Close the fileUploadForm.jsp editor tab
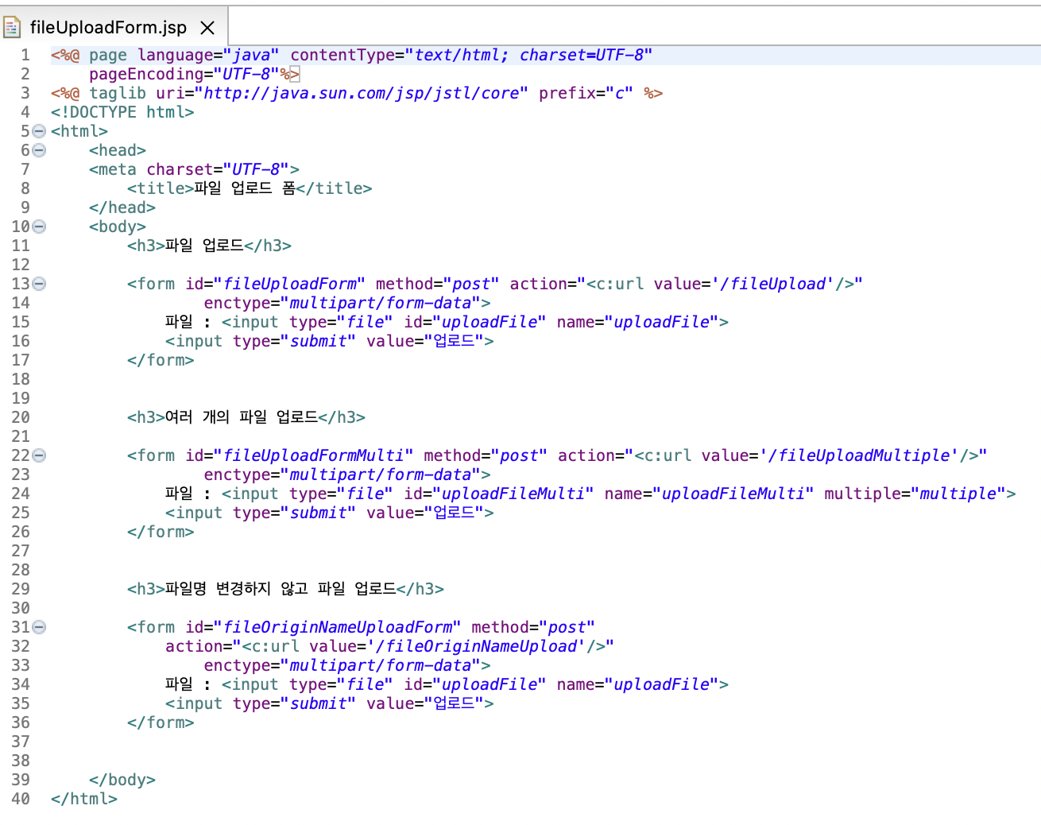 click(207, 25)
